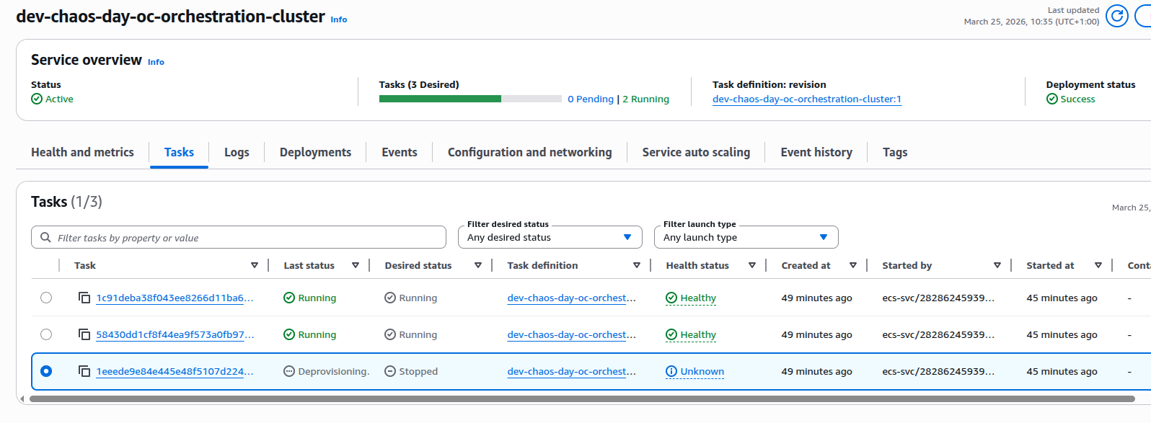Copy task ID starting with 58430dd1
This screenshot has height=423, width=1151.
pyautogui.click(x=84, y=334)
